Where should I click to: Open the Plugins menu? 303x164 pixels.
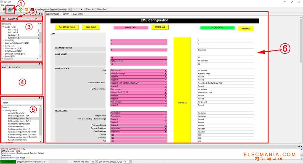[x=9, y=5]
